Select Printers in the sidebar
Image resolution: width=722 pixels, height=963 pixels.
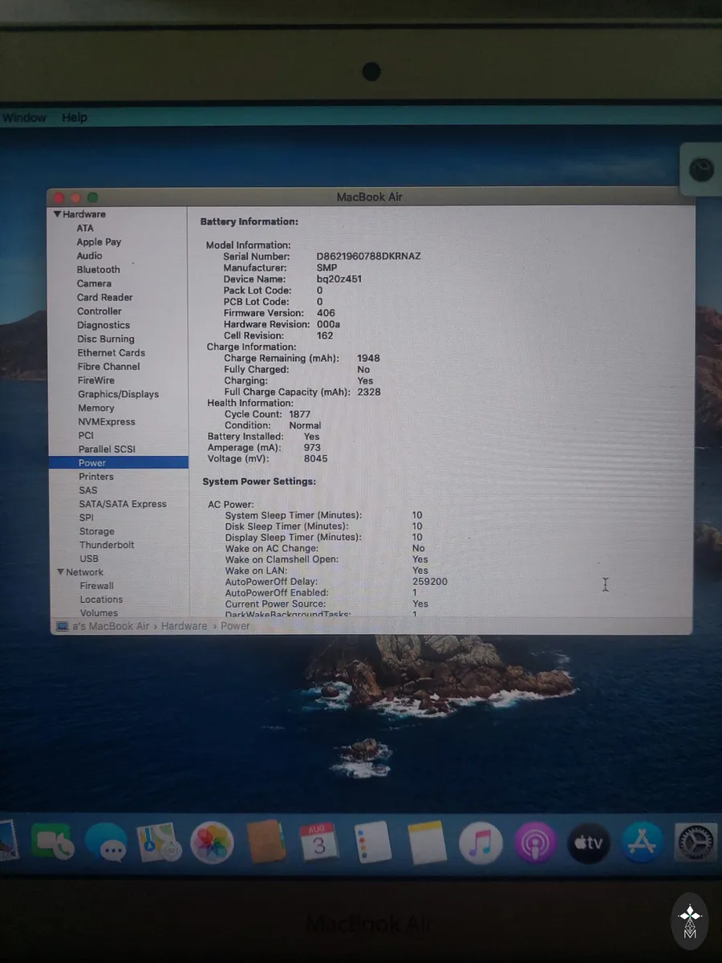point(96,477)
